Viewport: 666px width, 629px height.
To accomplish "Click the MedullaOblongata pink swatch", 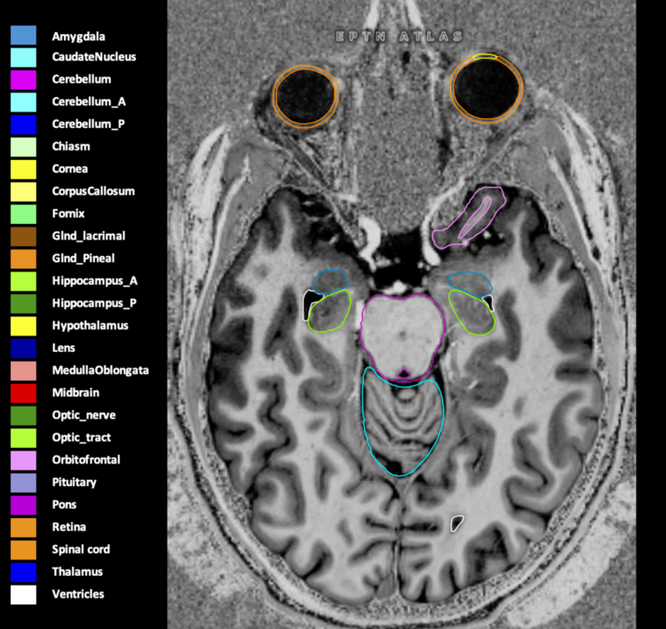I will (23, 371).
